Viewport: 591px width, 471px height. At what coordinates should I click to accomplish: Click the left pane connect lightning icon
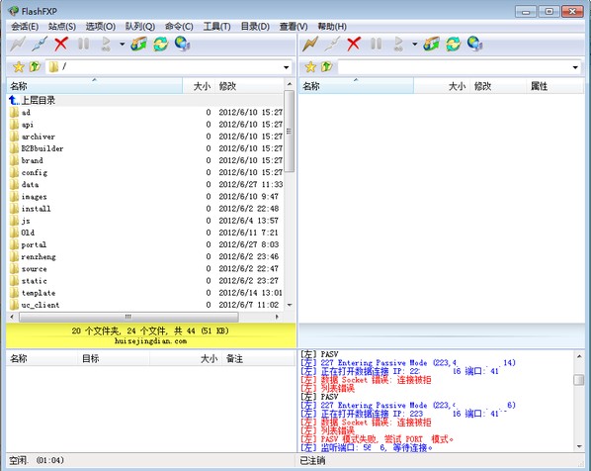click(18, 45)
